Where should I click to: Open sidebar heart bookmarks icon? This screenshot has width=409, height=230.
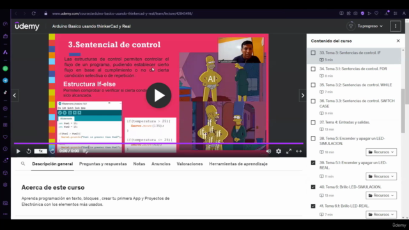5,137
